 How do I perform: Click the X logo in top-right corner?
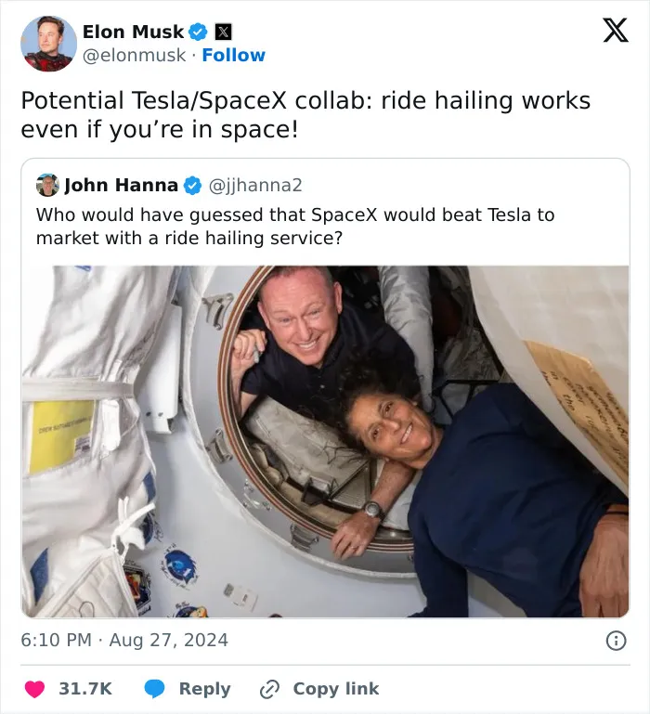[616, 30]
